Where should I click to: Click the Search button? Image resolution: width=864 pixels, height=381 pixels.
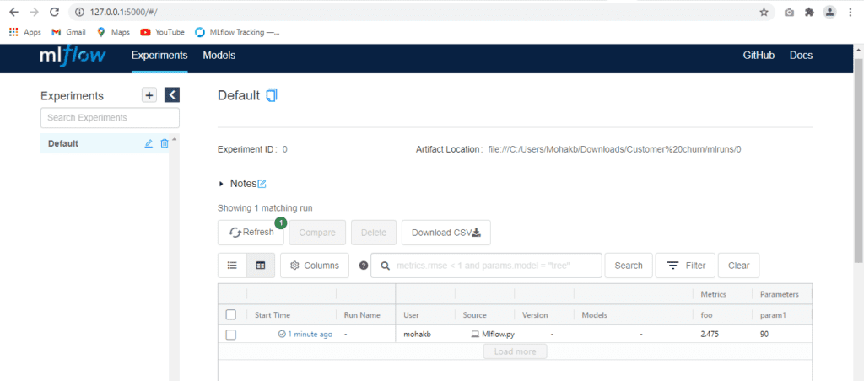point(629,266)
